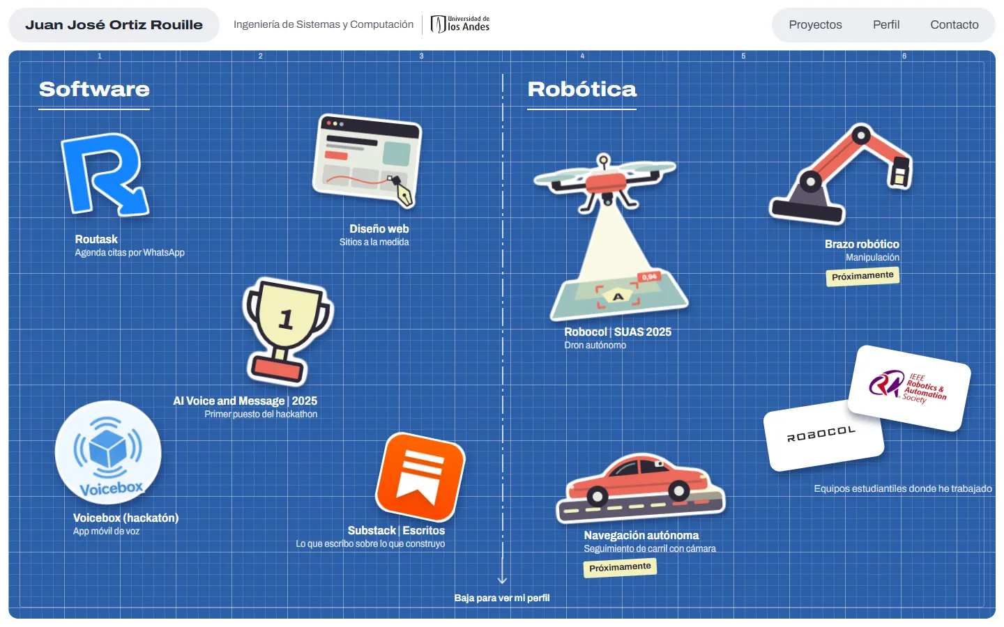Open the IEEE Robotics & Automation Society card
Image resolution: width=1004 pixels, height=627 pixels.
coord(909,387)
